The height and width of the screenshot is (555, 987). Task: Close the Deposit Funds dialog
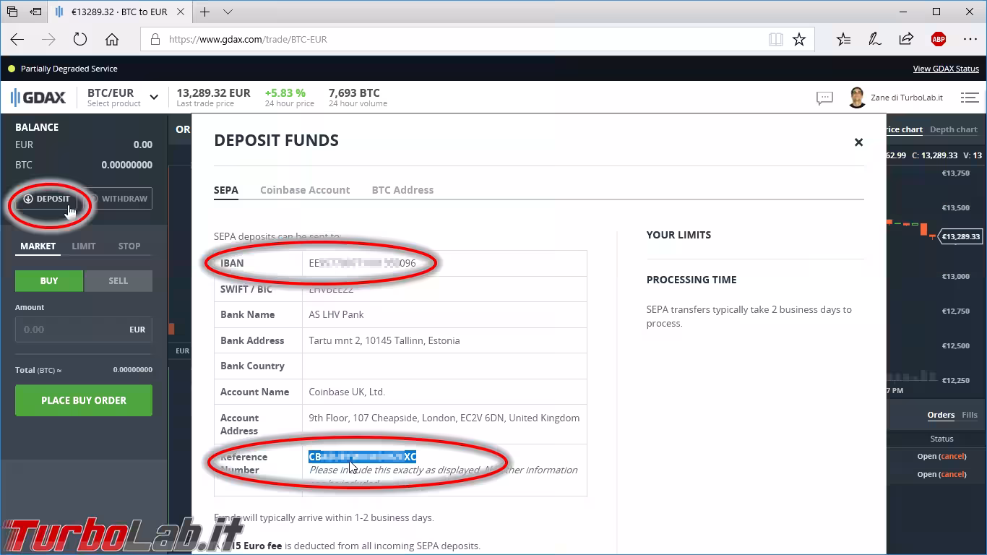tap(858, 142)
